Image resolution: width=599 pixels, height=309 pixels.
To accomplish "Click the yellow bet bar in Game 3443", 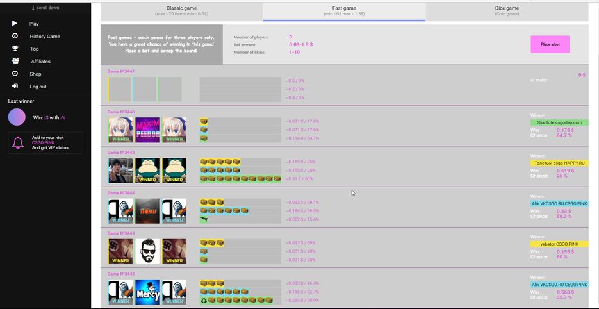I will coord(211,243).
